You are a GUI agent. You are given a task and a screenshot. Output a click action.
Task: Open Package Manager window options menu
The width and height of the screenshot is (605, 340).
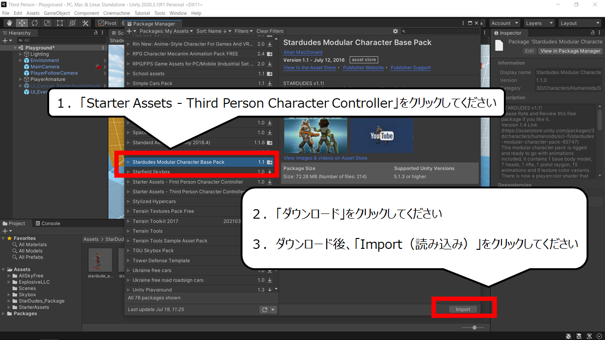[x=464, y=23]
